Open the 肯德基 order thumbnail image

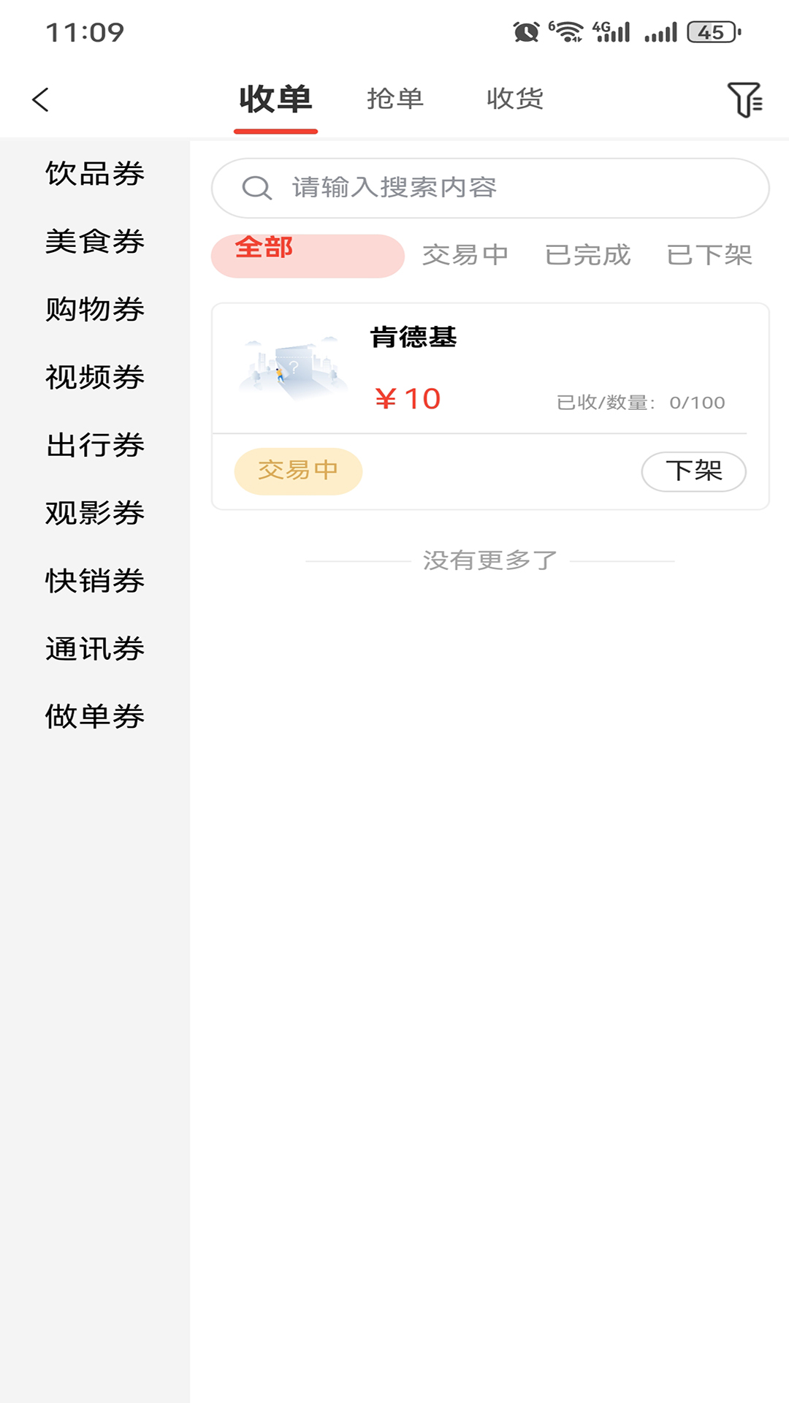pyautogui.click(x=292, y=368)
